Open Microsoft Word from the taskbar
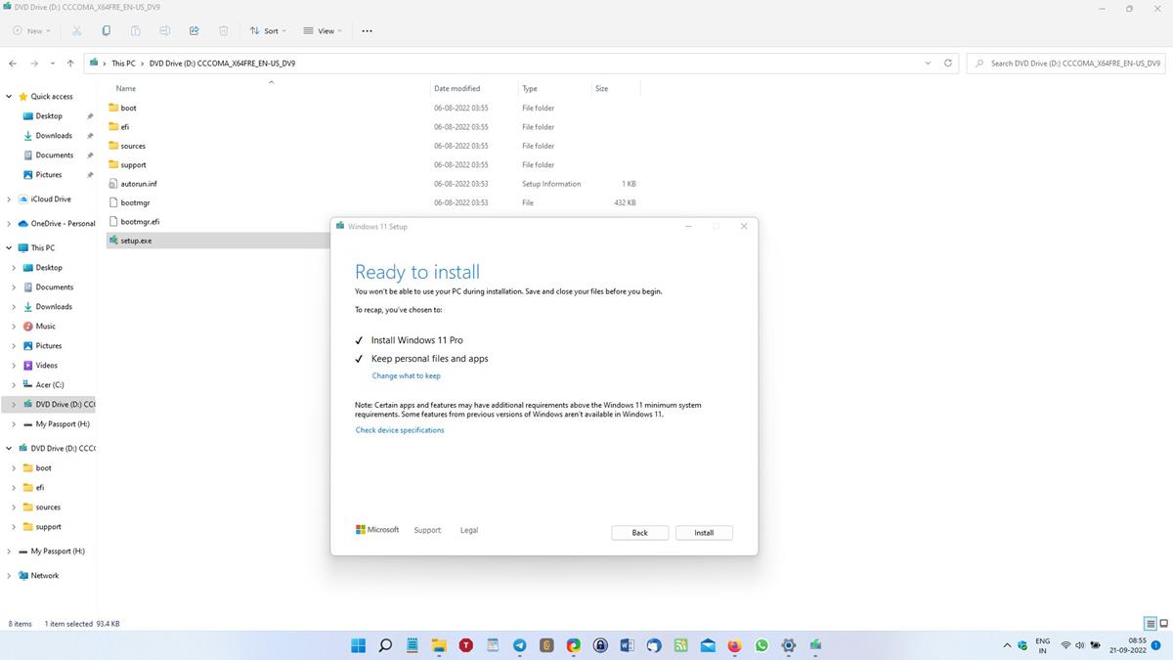This screenshot has width=1173, height=660. (627, 645)
